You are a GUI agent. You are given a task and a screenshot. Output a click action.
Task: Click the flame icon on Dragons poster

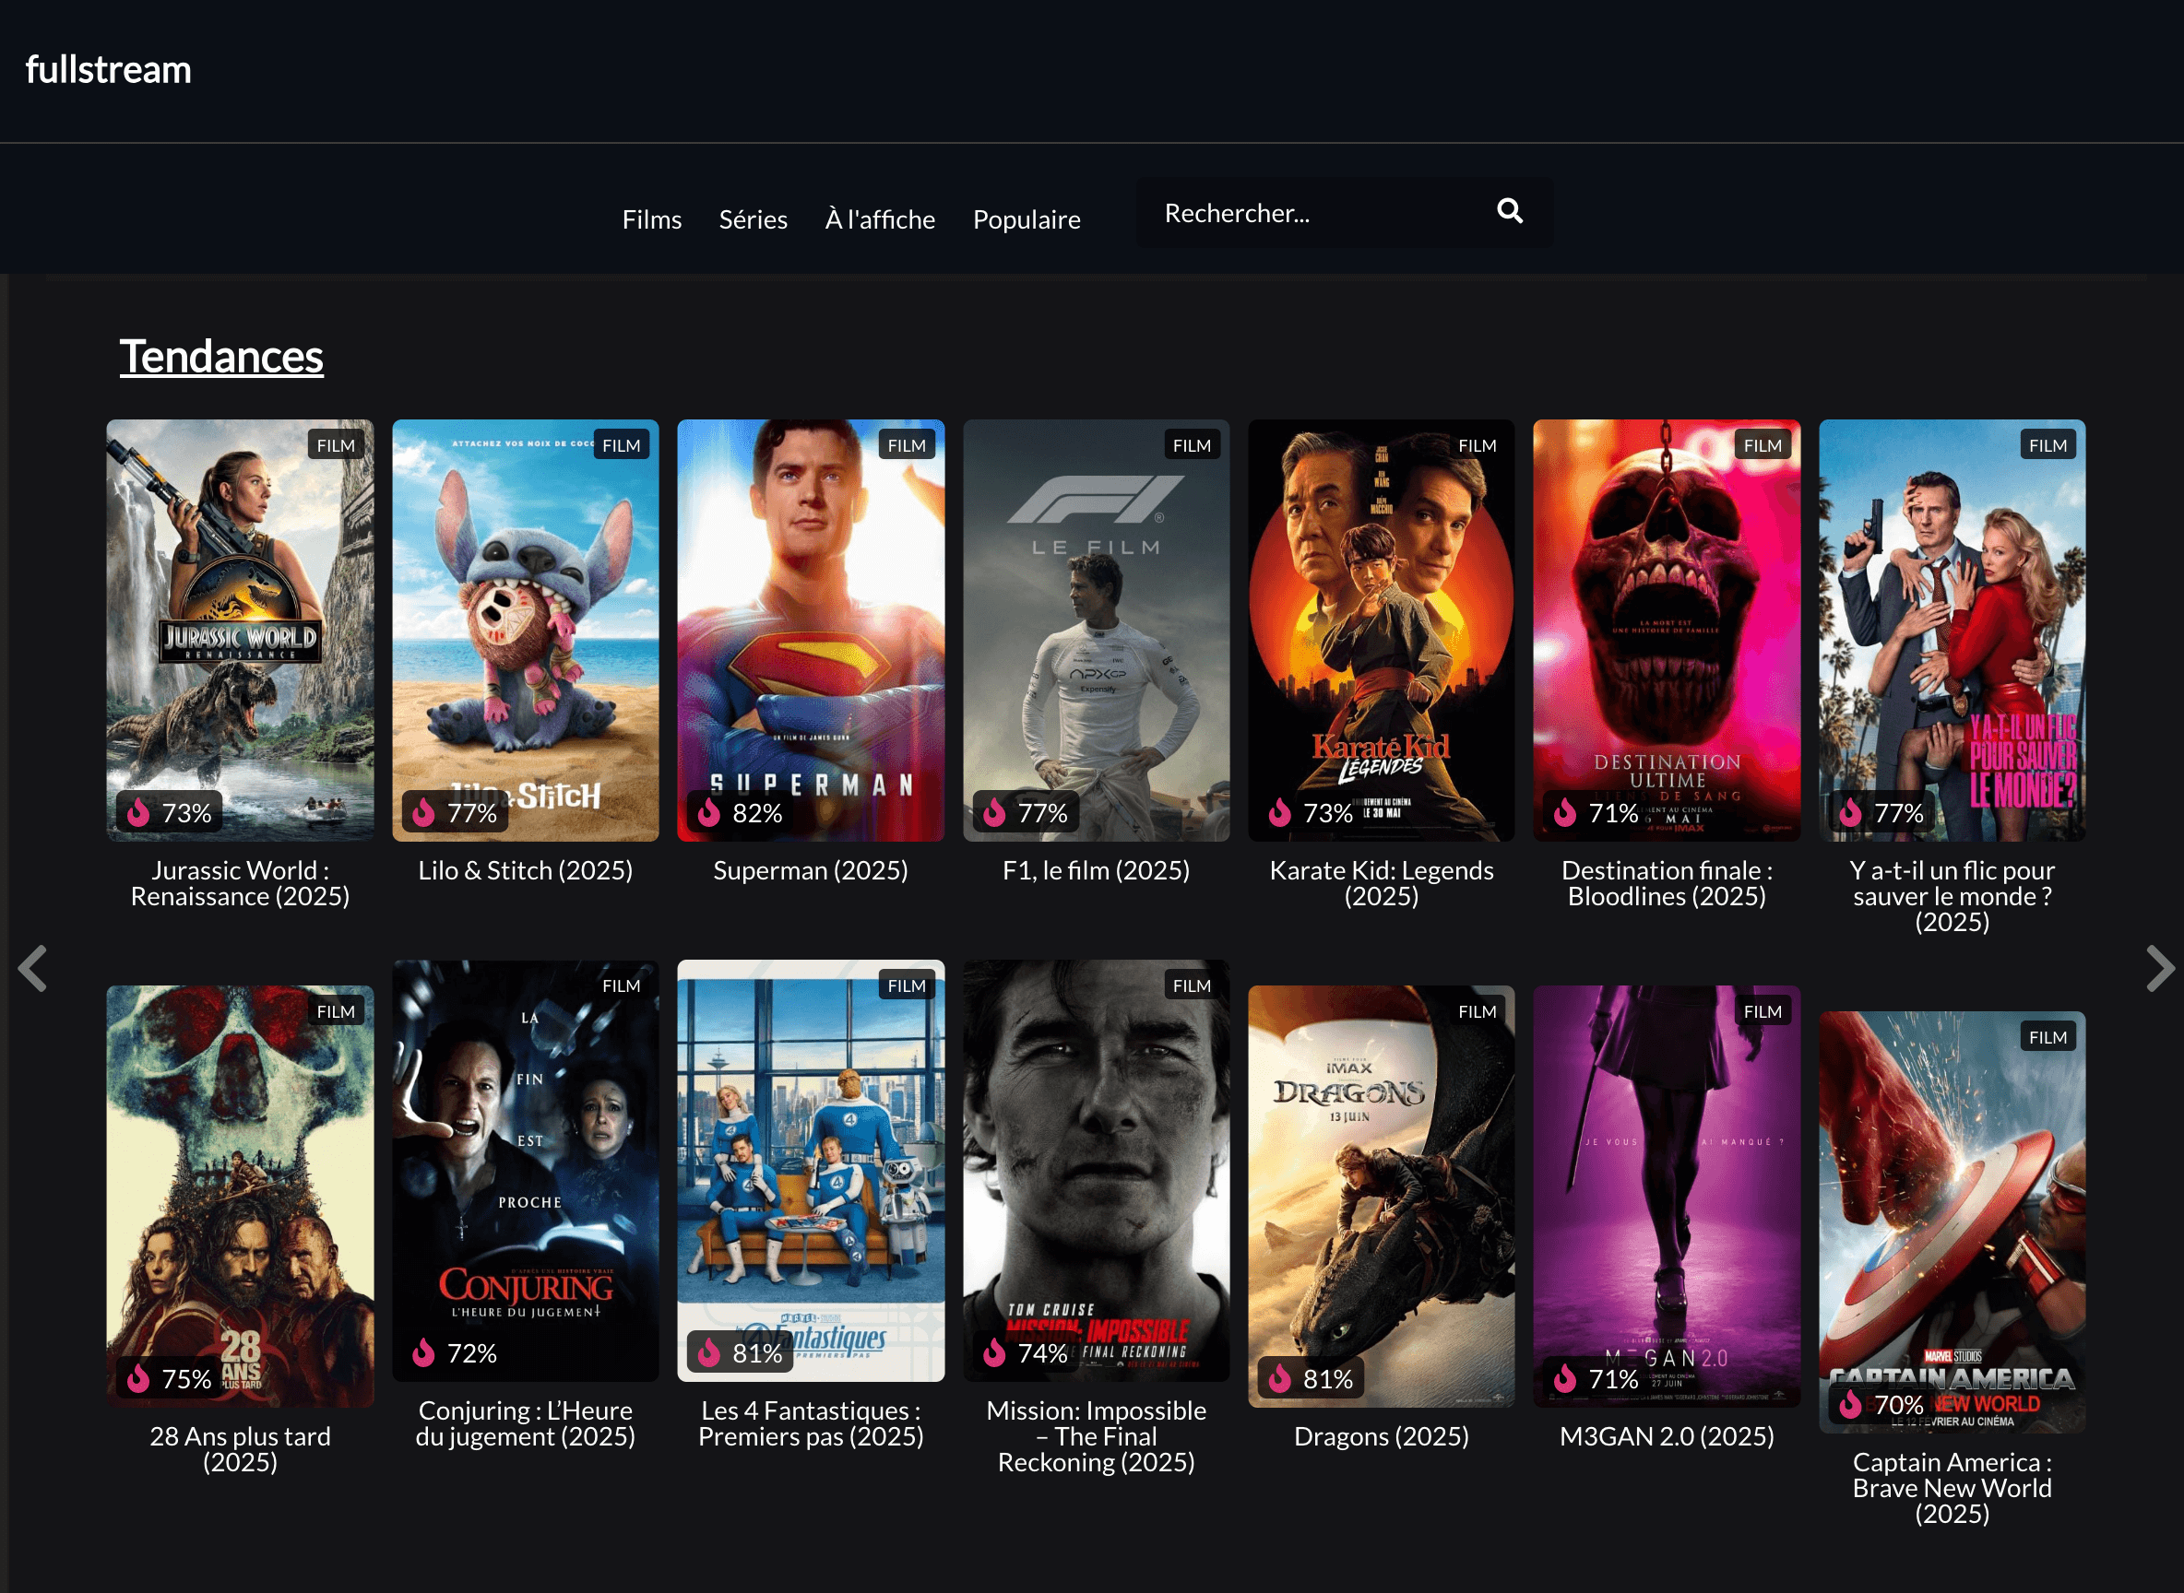pyautogui.click(x=1280, y=1379)
